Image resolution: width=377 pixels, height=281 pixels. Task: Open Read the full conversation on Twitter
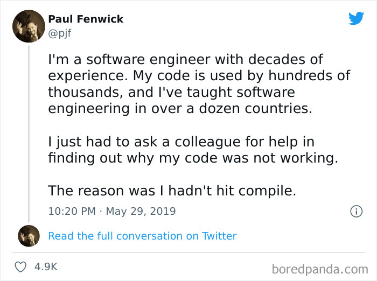142,236
